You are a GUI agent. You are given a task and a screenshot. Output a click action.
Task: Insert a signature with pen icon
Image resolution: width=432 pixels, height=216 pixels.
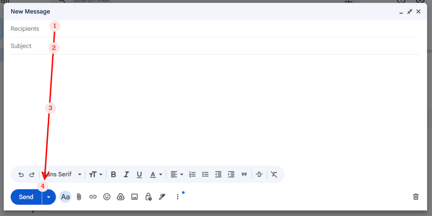click(x=162, y=197)
